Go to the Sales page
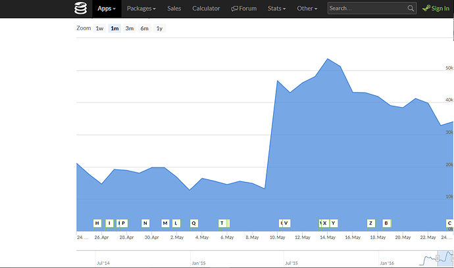The width and height of the screenshot is (454, 268). coord(174,9)
